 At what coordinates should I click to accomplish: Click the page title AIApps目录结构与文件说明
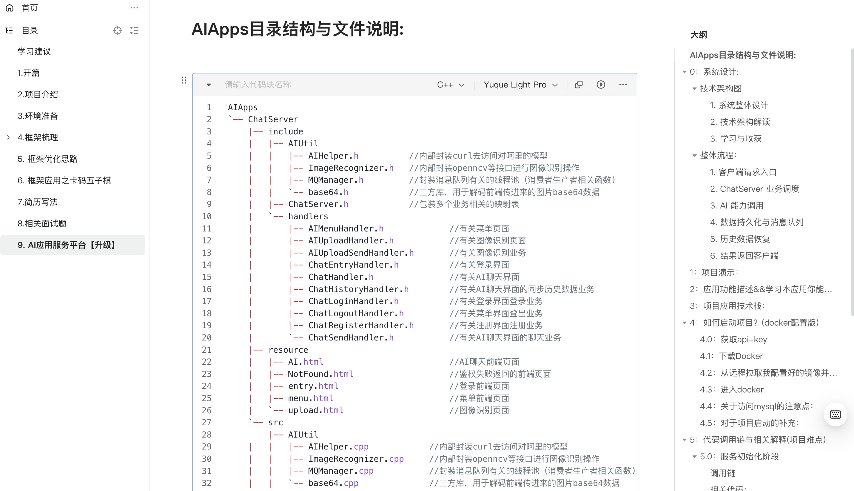coord(297,29)
